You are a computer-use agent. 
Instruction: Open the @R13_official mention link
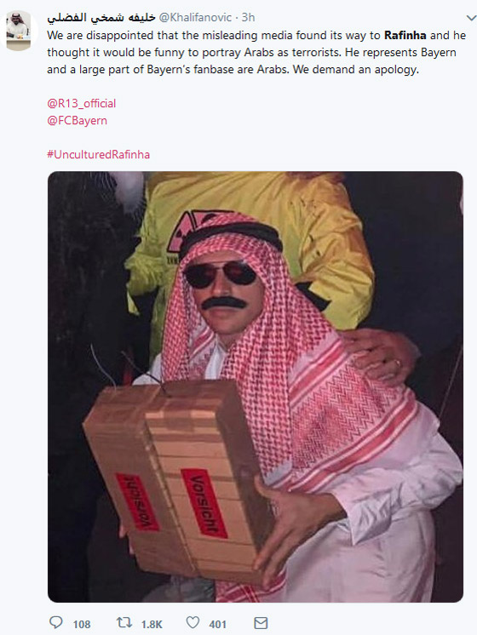[82, 104]
